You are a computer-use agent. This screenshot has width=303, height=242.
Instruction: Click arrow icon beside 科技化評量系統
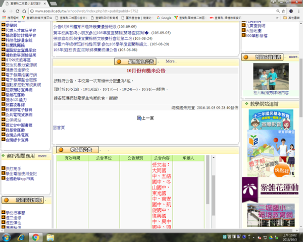coord(4,40)
